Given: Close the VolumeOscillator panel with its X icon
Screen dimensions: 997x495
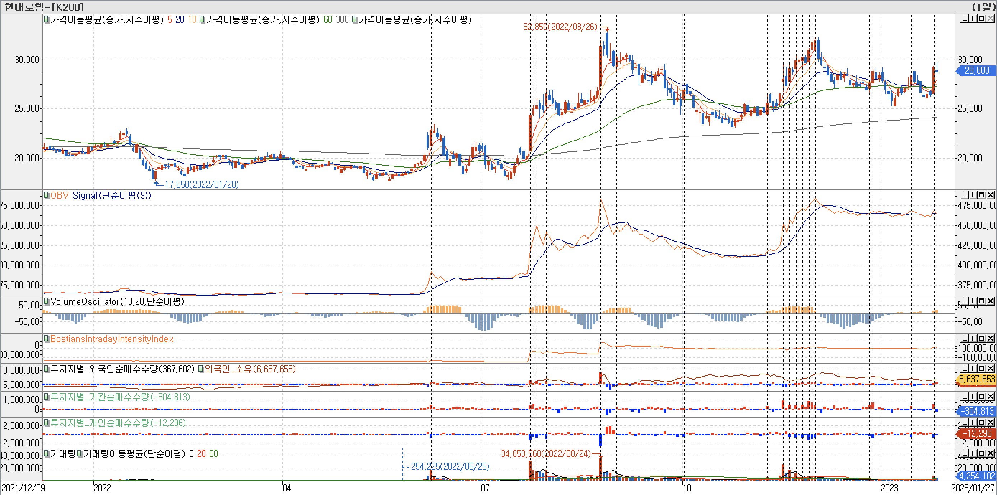Looking at the screenshot, I should point(991,301).
